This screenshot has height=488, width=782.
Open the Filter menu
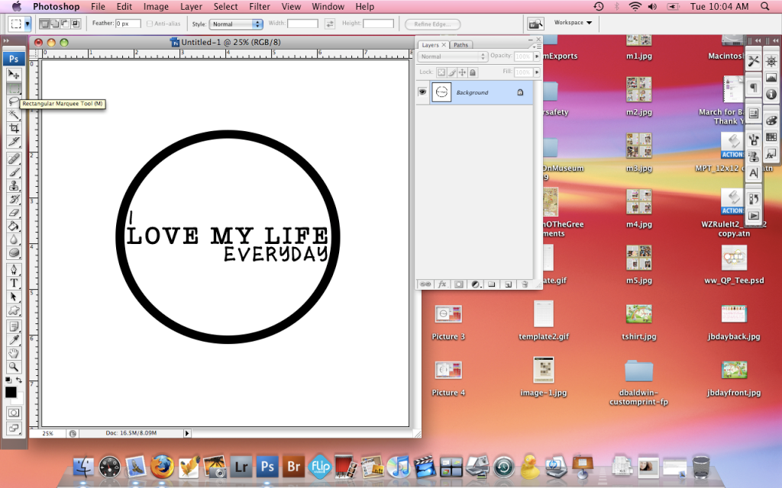pos(260,7)
